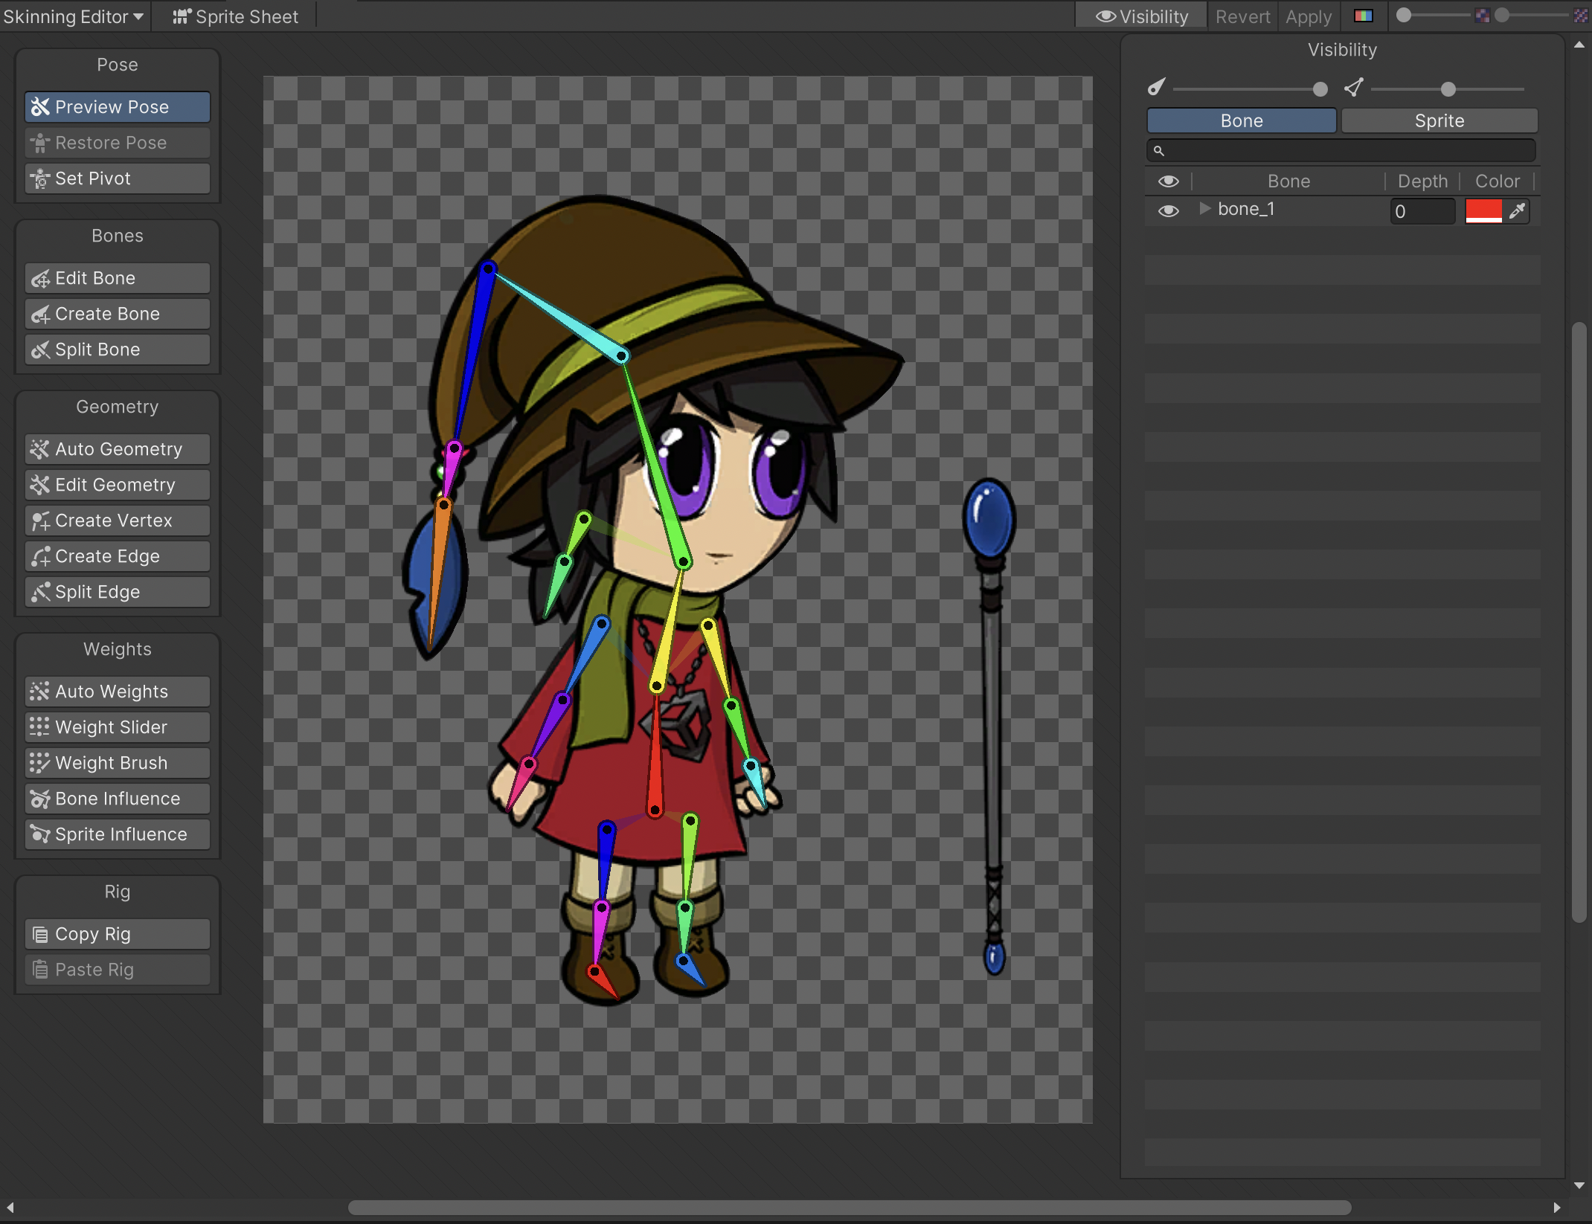
Task: Switch to the Bone tab
Action: 1241,120
